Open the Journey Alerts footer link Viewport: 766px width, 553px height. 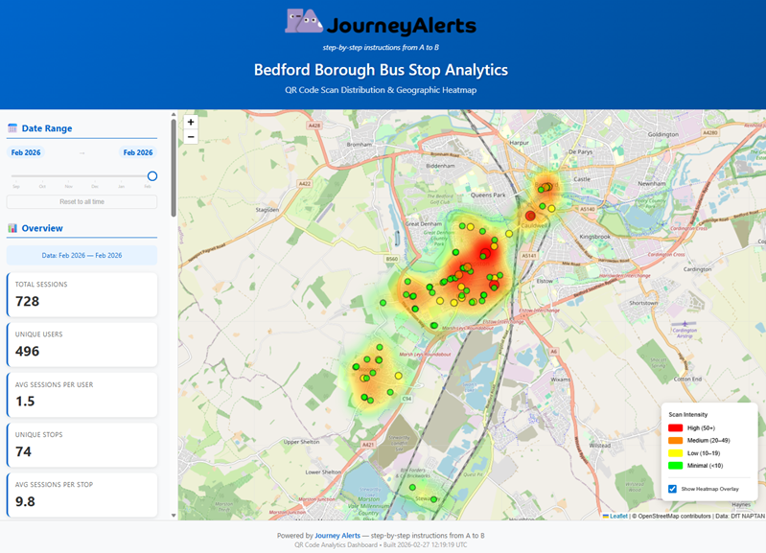pyautogui.click(x=337, y=536)
